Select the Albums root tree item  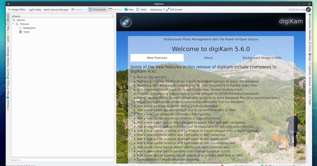(x=21, y=20)
